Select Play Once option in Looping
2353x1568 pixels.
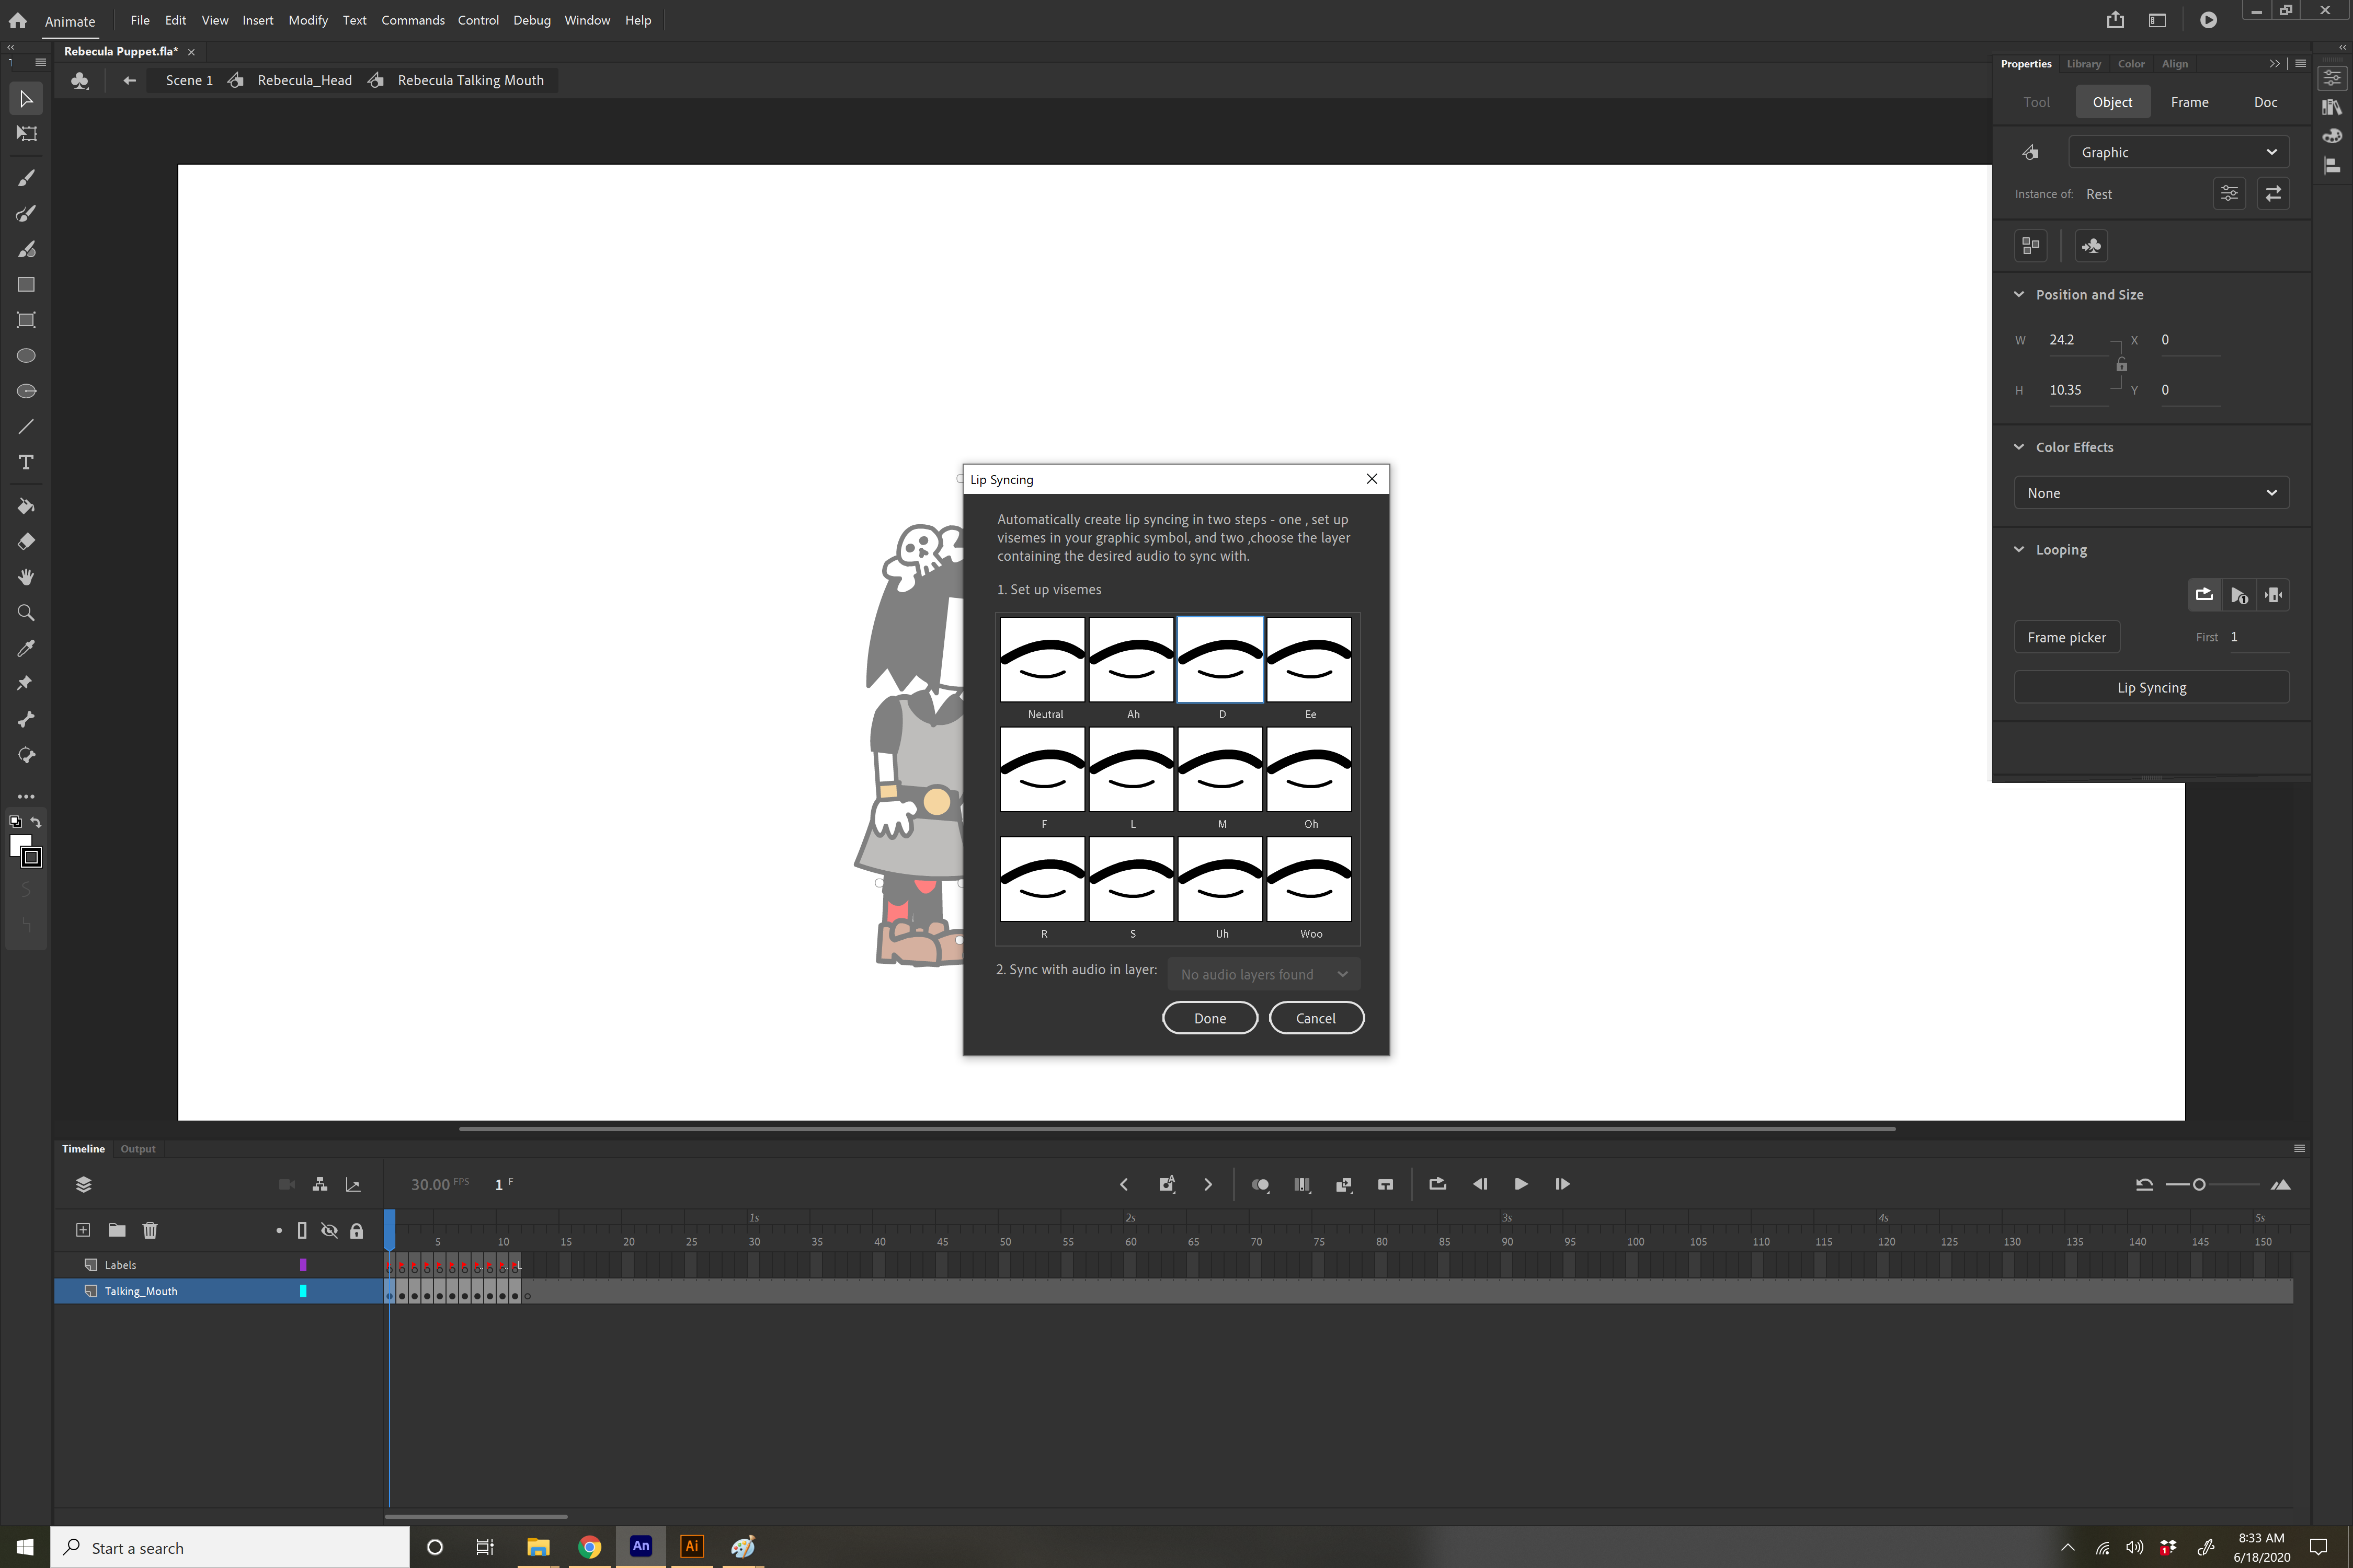2239,595
